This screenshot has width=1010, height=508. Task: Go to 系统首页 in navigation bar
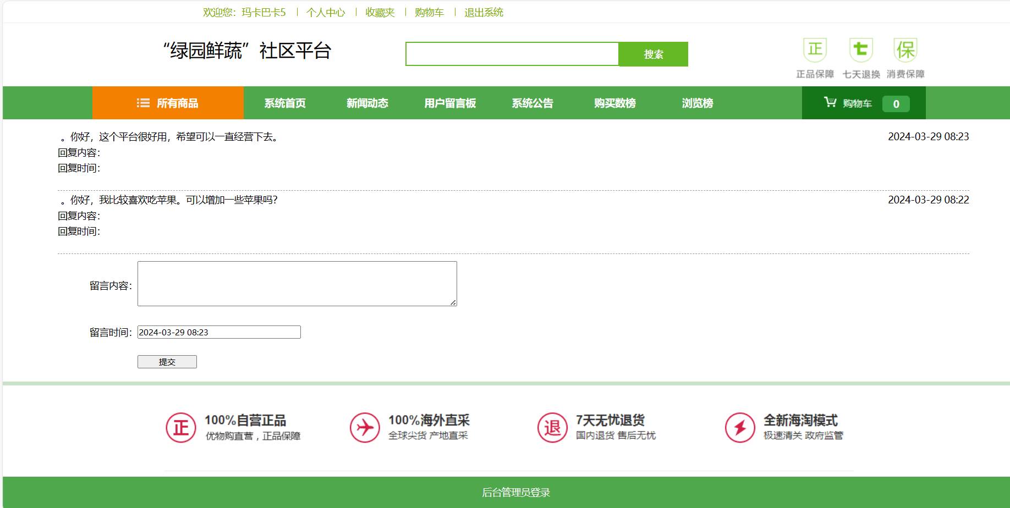tap(285, 103)
